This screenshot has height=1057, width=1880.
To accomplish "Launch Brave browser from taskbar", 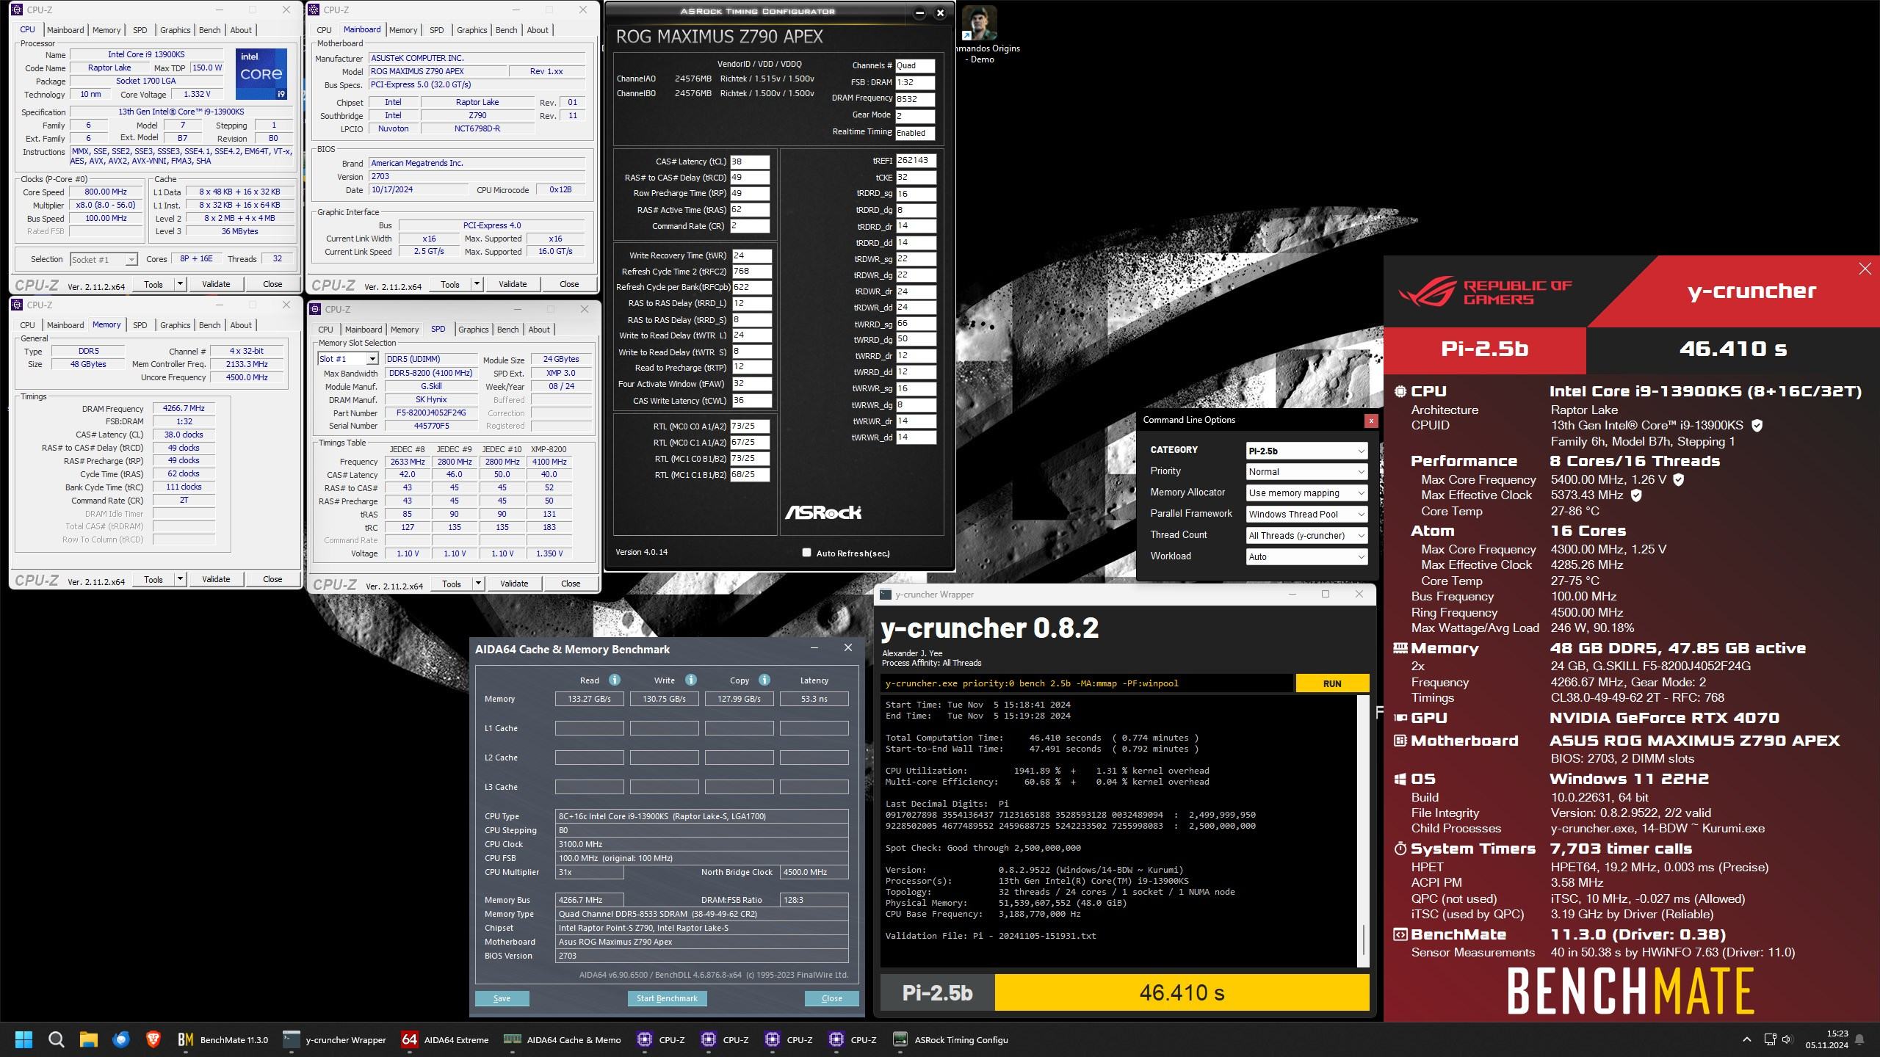I will [153, 1039].
